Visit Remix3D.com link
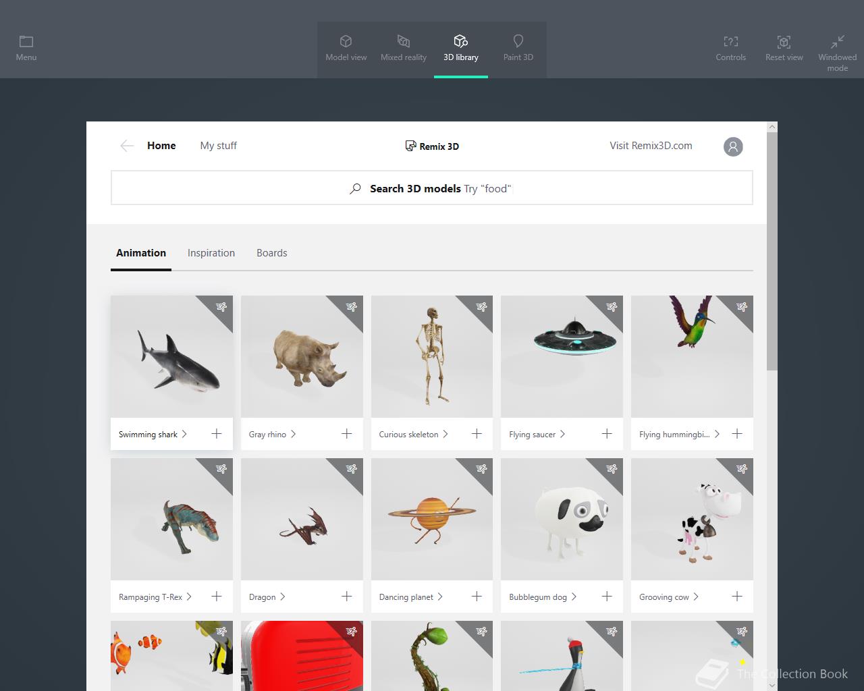 point(651,146)
